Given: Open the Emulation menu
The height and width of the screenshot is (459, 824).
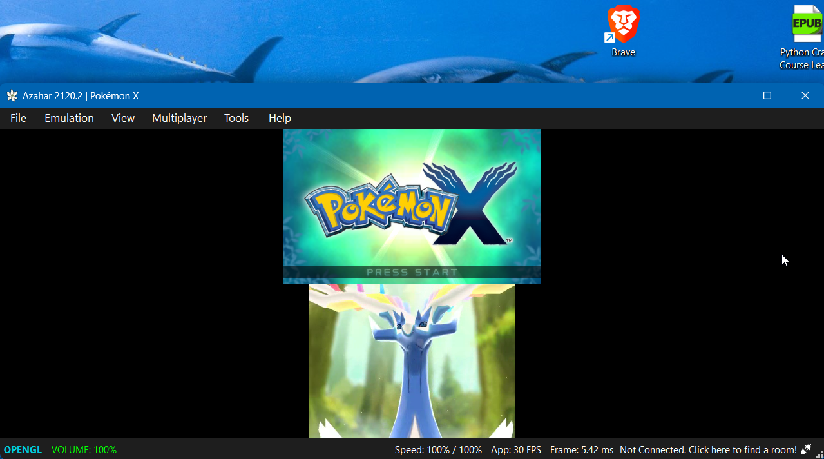Looking at the screenshot, I should tap(69, 118).
